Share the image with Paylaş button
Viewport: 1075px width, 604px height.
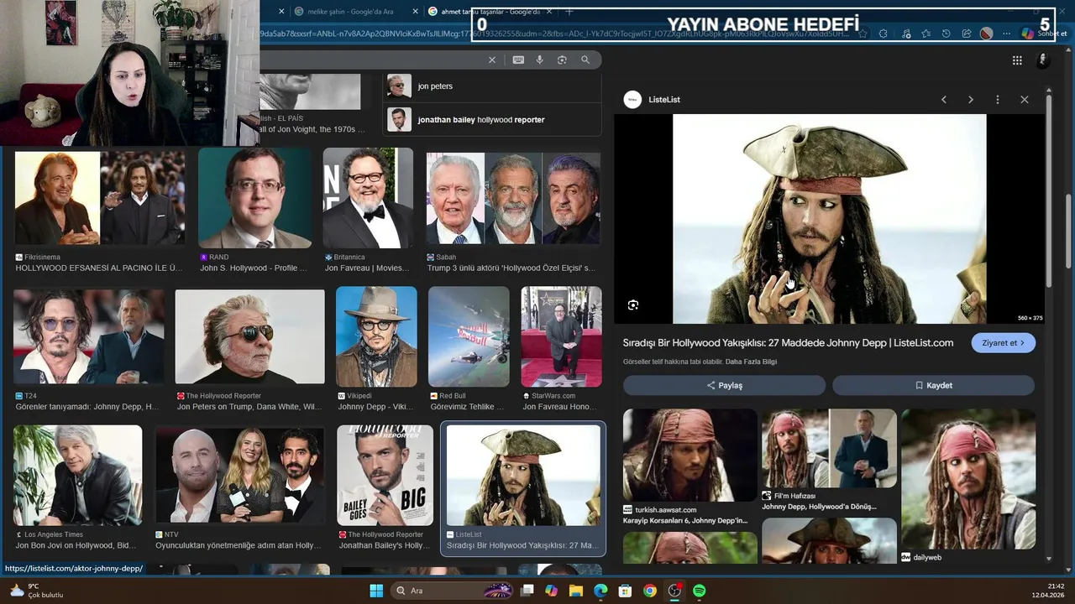(x=724, y=385)
